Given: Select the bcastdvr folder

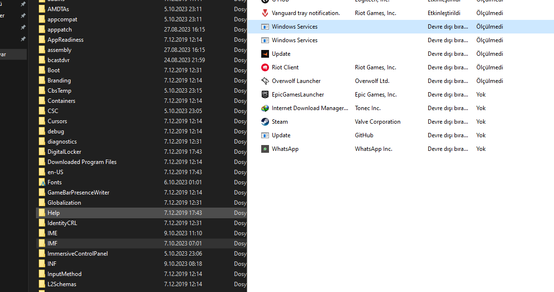Looking at the screenshot, I should [58, 60].
